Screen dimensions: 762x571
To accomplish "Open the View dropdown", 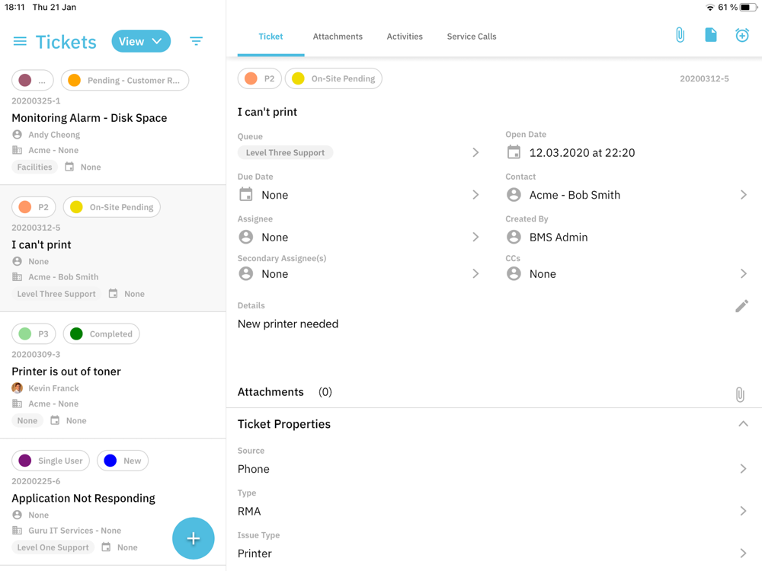I will click(x=141, y=41).
